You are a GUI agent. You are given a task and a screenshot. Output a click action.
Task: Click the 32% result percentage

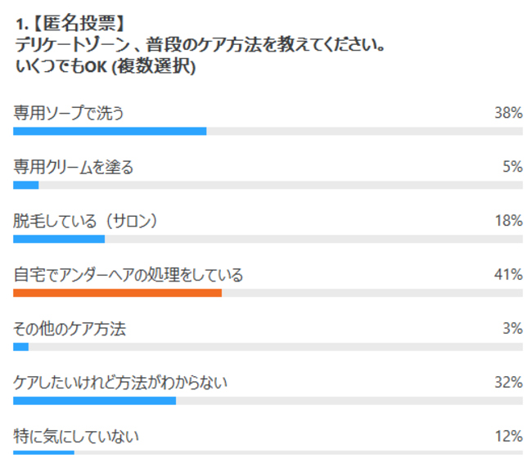[x=508, y=382]
